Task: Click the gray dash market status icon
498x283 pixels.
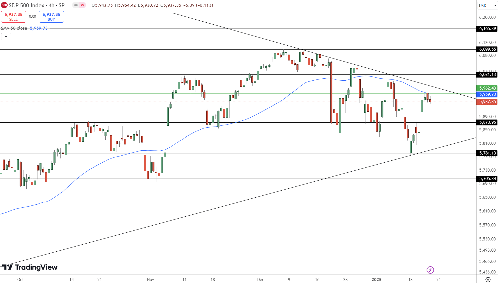Action: (x=76, y=5)
